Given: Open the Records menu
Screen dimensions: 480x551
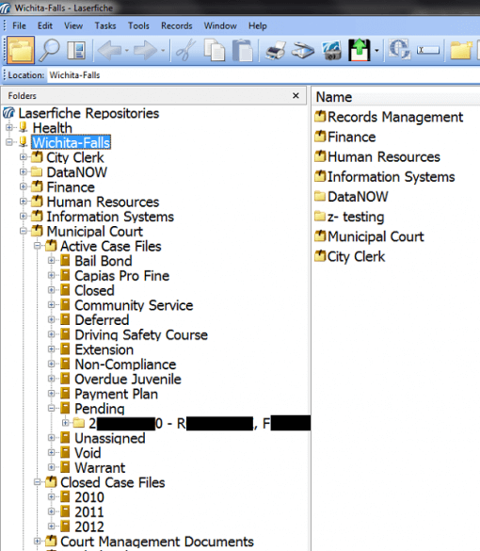Looking at the screenshot, I should point(177,26).
